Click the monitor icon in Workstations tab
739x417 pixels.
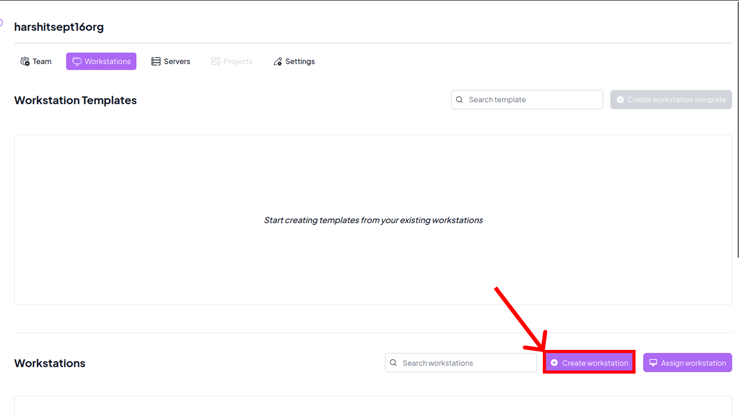(x=77, y=61)
